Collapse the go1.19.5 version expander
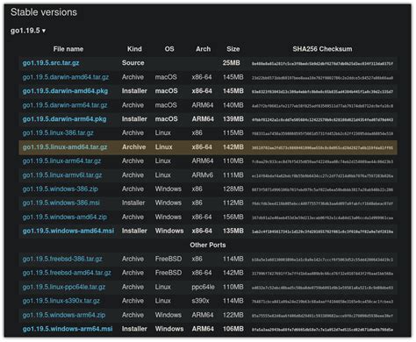Image resolution: width=416 pixels, height=342 pixels. 28,31
